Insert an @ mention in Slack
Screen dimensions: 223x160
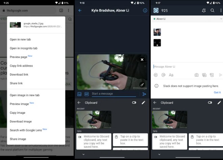click(x=164, y=75)
